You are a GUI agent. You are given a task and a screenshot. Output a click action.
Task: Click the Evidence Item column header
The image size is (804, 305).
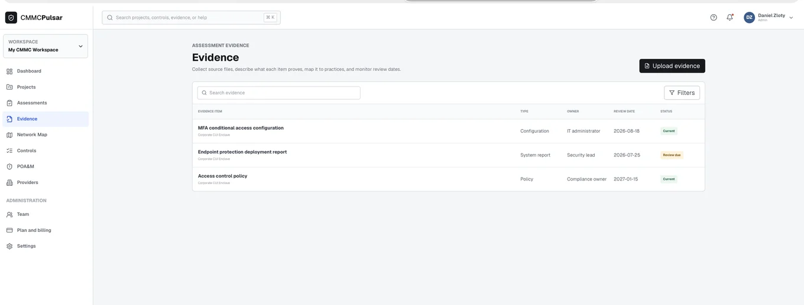pos(210,111)
